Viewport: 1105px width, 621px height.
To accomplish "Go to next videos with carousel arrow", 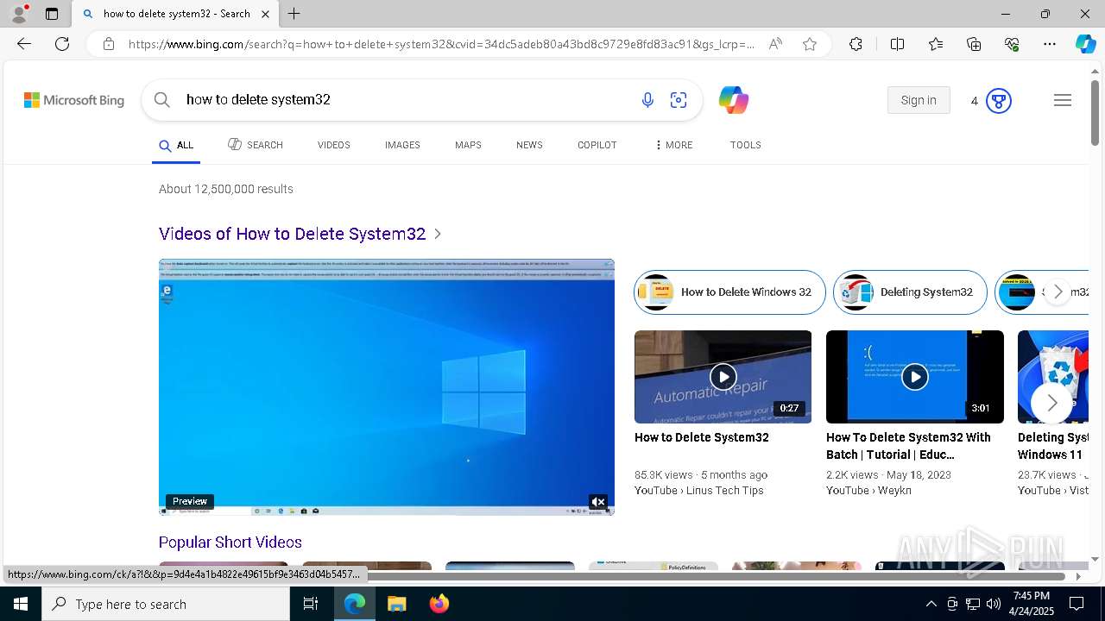I will pyautogui.click(x=1051, y=403).
